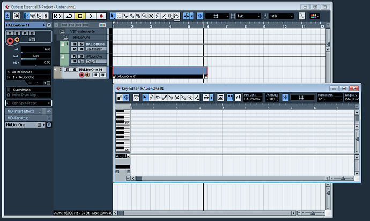Toggle monitor speaker on the HALionOne 01 track row

[x=87, y=75]
